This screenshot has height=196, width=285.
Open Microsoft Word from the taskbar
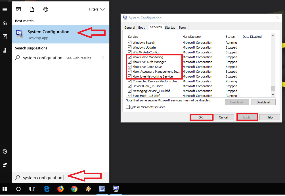(102, 189)
